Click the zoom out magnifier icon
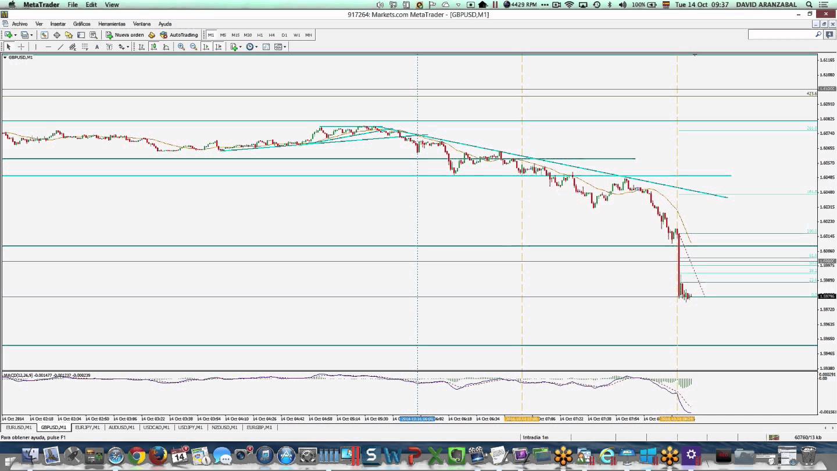Screen dimensions: 837x471 194,47
